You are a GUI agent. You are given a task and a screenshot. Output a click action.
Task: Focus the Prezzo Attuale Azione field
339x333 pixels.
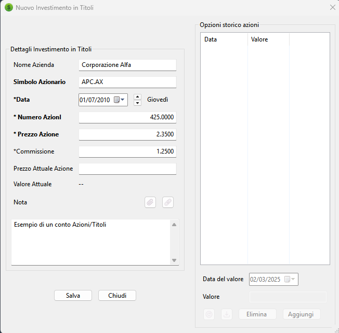click(x=127, y=169)
